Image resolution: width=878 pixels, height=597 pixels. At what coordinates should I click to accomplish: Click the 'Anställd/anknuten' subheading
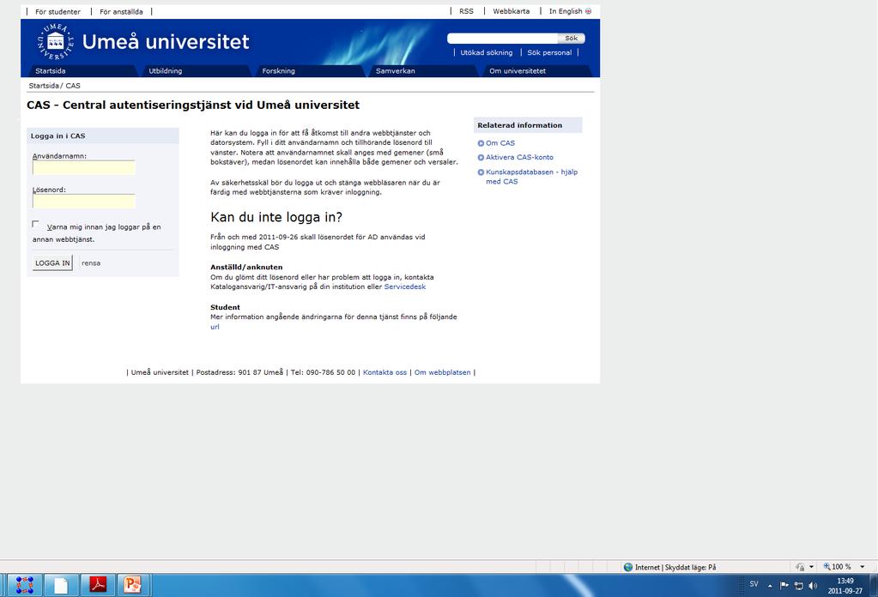coord(246,268)
